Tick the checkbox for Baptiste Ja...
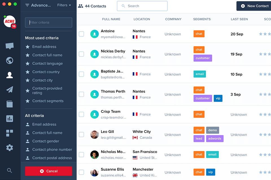271x180 pixels. pyautogui.click(x=81, y=74)
